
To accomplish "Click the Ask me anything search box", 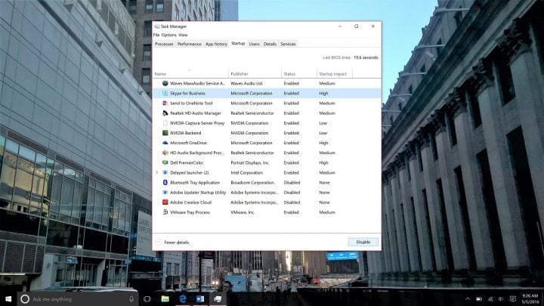I will pyautogui.click(x=78, y=298).
